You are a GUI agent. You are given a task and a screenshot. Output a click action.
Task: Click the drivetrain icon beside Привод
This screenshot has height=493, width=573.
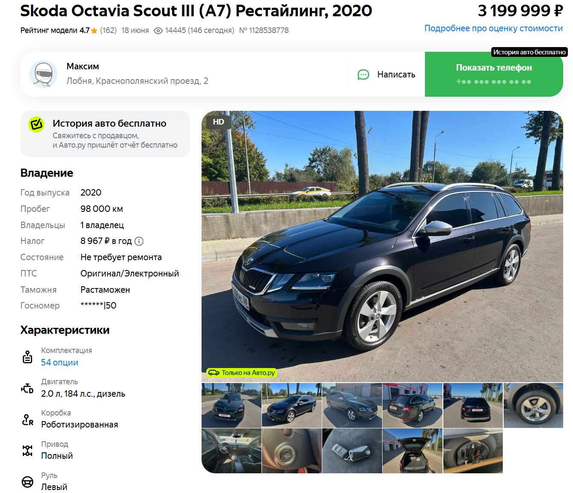(27, 451)
